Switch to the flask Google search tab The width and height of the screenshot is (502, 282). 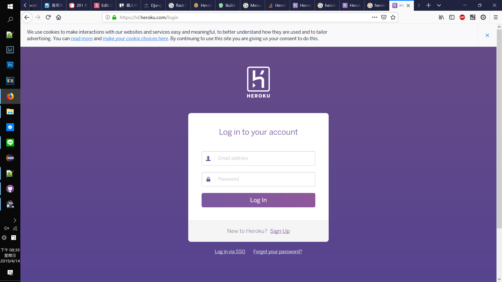(x=178, y=5)
